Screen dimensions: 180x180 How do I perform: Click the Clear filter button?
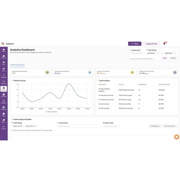pyautogui.click(x=165, y=58)
